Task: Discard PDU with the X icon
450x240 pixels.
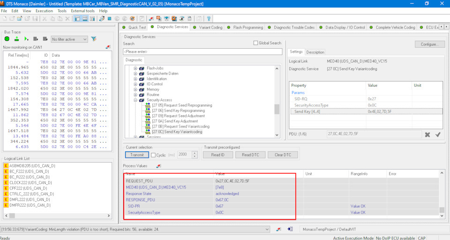Action: [427, 135]
